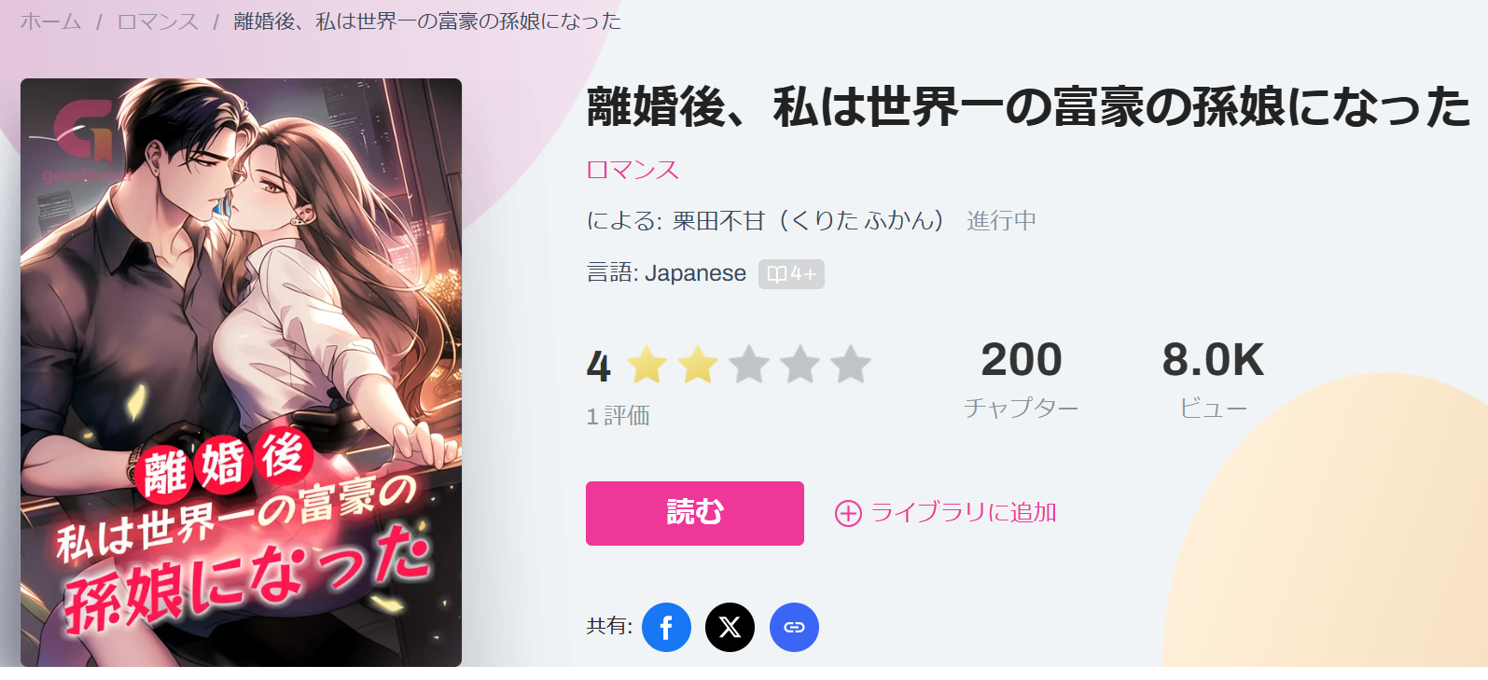The width and height of the screenshot is (1488, 680).
Task: Select the third rating star
Action: 749,365
